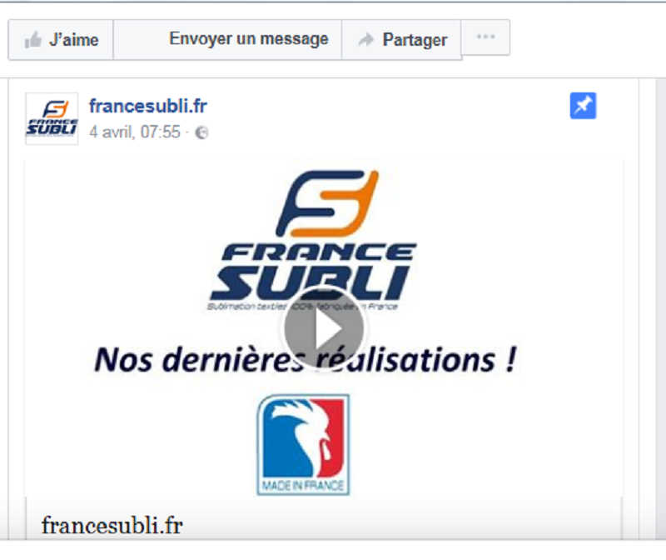Open Envoyer un message
Viewport: 666px width, 560px height.
[227, 39]
